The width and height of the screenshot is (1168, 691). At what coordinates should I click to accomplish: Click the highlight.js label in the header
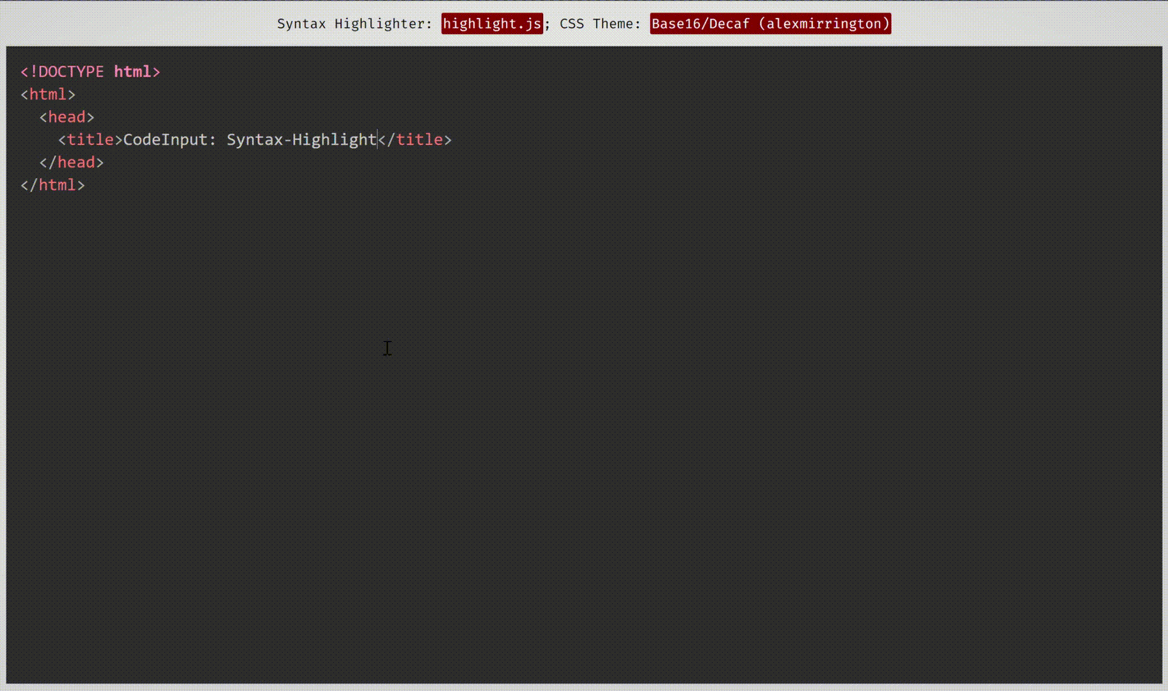point(491,24)
